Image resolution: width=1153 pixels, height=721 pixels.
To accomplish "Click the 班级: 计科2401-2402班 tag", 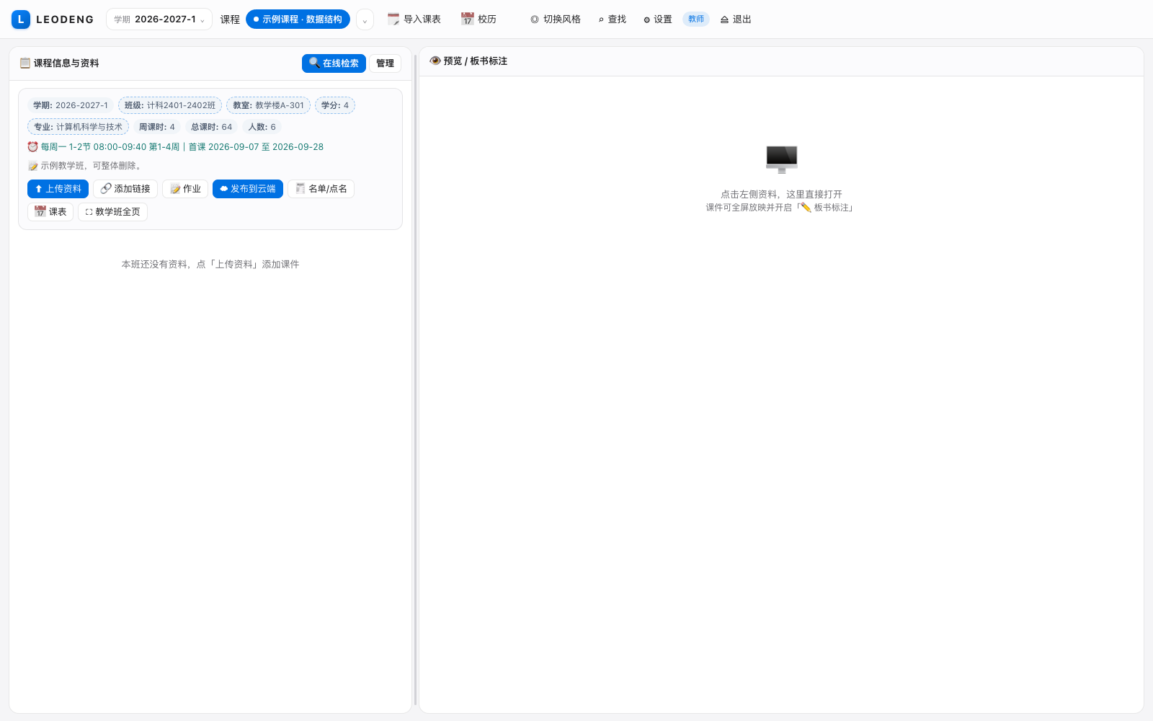I will pyautogui.click(x=170, y=105).
